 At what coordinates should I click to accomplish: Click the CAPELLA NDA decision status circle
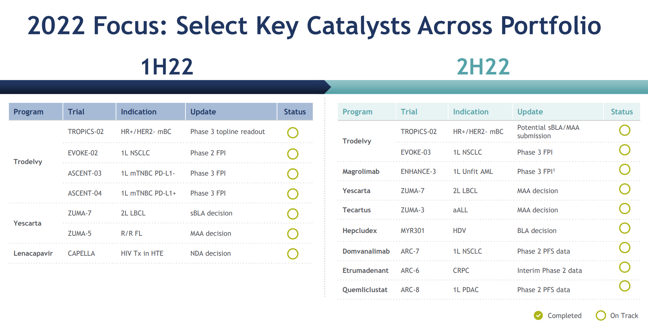click(293, 254)
